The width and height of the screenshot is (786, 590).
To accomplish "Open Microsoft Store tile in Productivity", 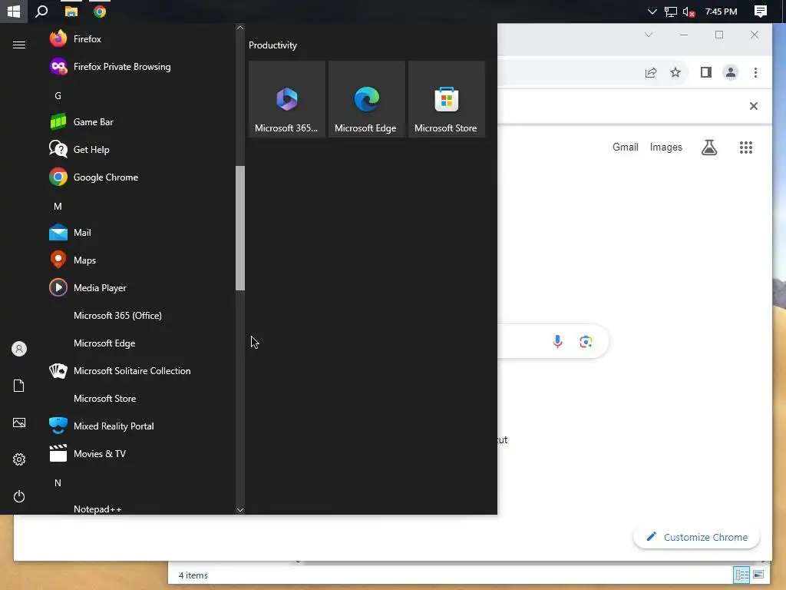I will 447,99.
